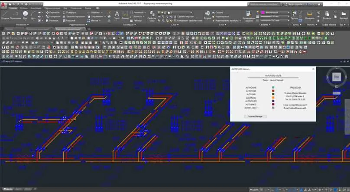Expand the Рисование panel dropdown
This screenshot has height=192, width=350.
pos(22,25)
